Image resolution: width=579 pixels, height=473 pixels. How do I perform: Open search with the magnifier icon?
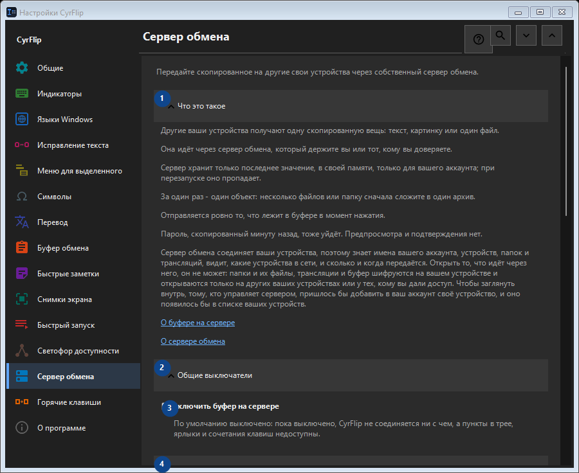pos(501,35)
